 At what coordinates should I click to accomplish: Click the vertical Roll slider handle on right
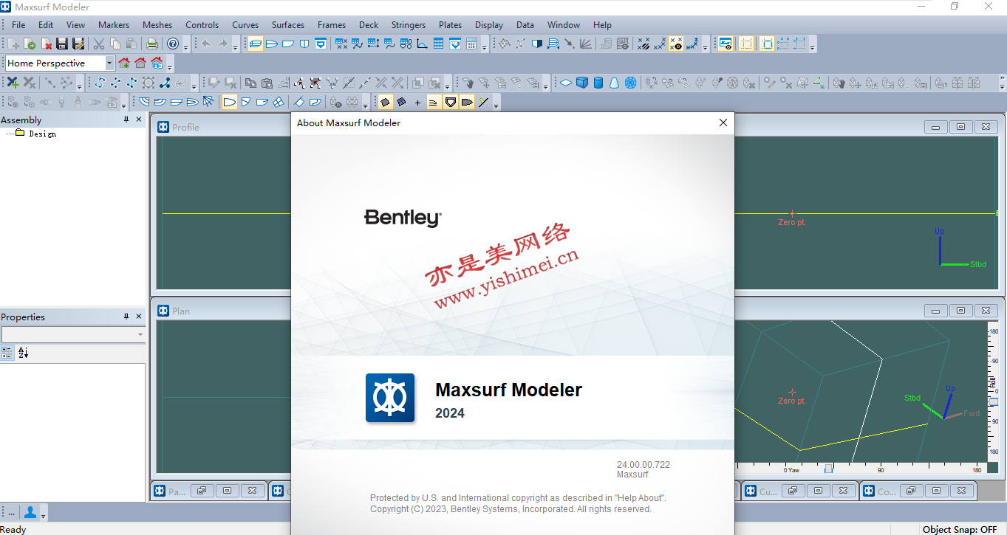click(993, 403)
